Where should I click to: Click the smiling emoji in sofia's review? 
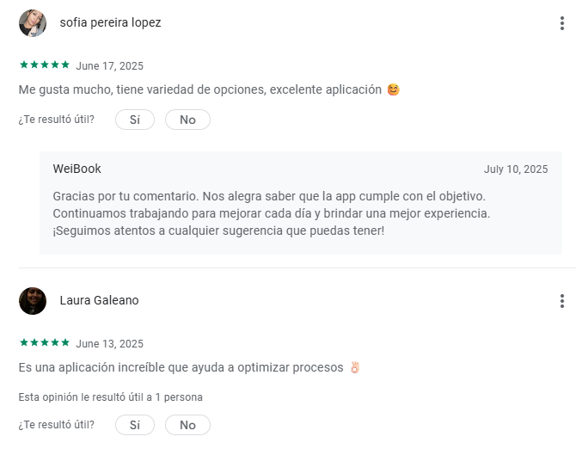tap(394, 89)
